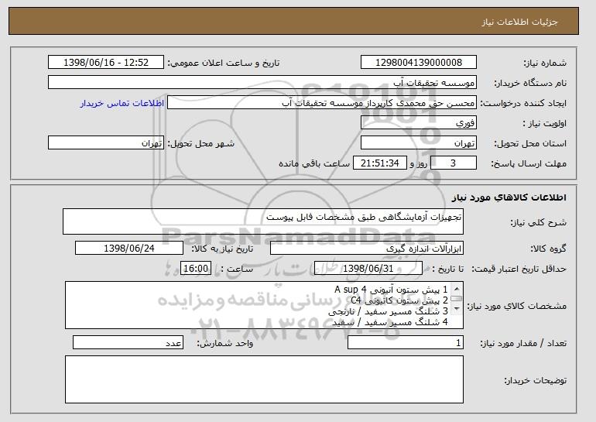Click the empty buyer notes text area

click(264, 379)
